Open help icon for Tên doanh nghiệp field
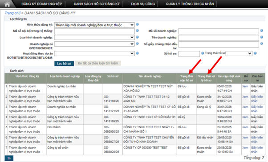268x162 pixels. [x=262, y=37]
